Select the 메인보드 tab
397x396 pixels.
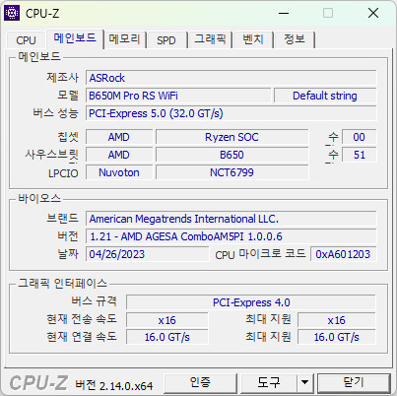(75, 38)
